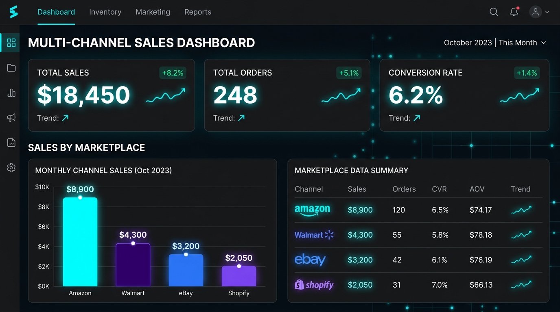This screenshot has width=560, height=312.
Task: Open the bar chart icon in sidebar
Action: 11,93
